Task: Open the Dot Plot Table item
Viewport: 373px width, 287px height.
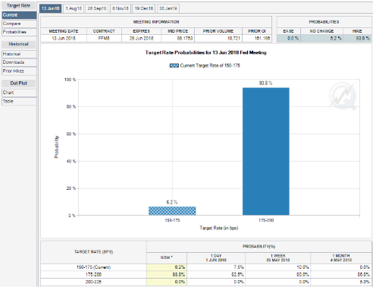Action: [x=19, y=101]
